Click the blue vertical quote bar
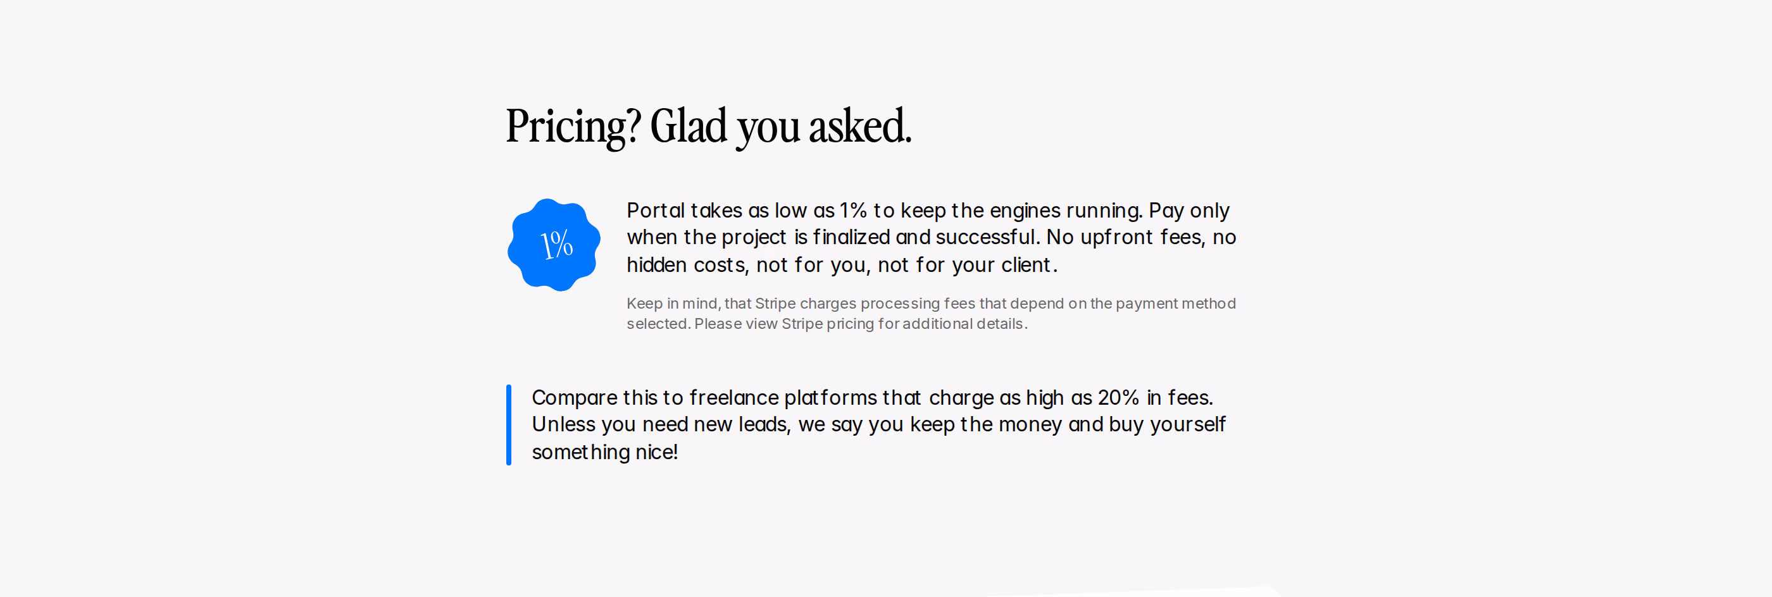The image size is (1772, 597). (x=509, y=424)
